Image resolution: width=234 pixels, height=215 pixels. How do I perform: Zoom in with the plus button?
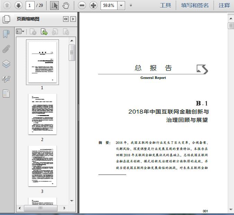pyautogui.click(x=93, y=6)
